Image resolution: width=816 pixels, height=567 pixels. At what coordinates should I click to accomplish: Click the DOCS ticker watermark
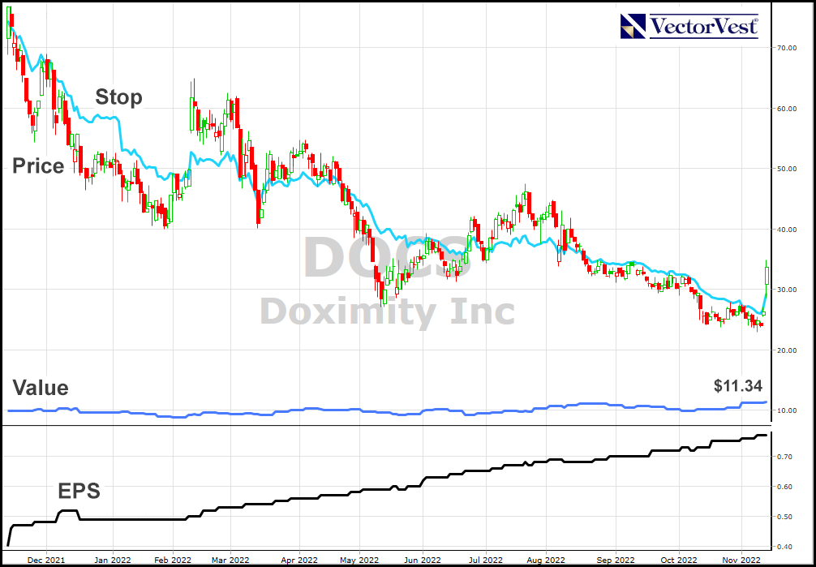387,257
